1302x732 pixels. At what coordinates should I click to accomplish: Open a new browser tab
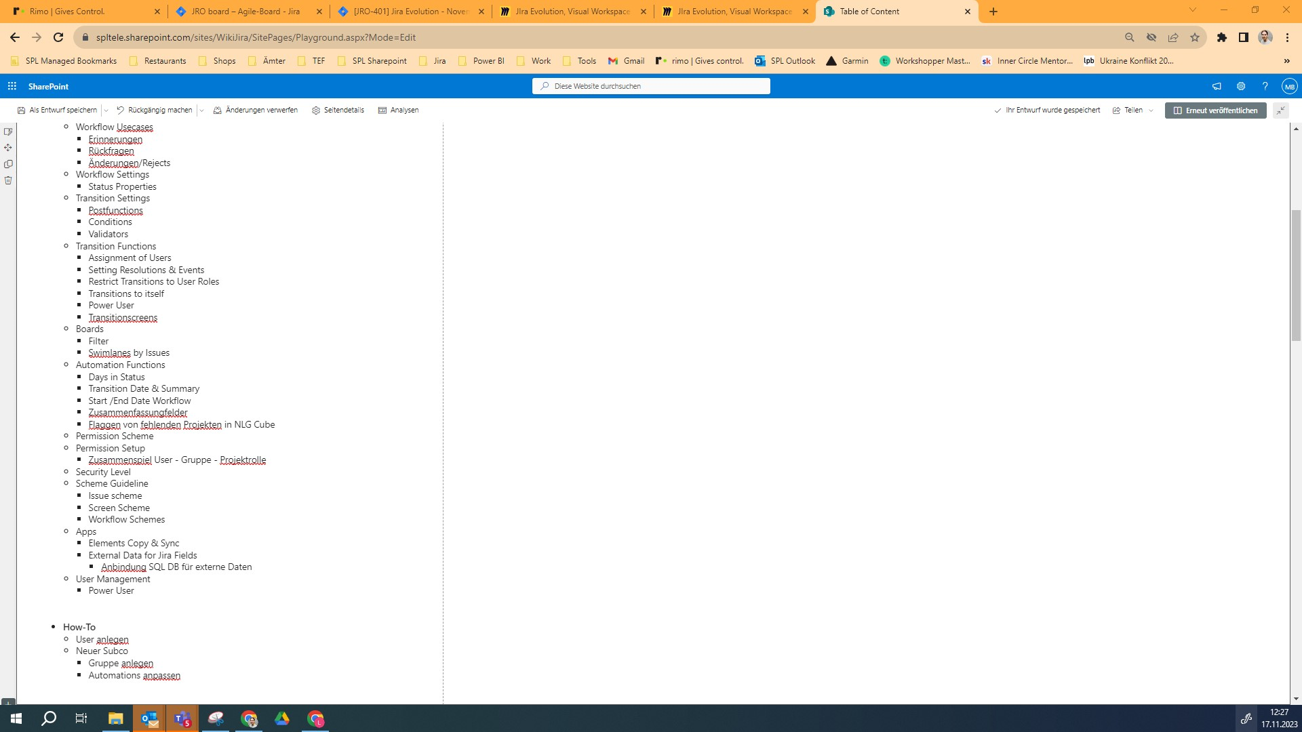click(x=993, y=12)
